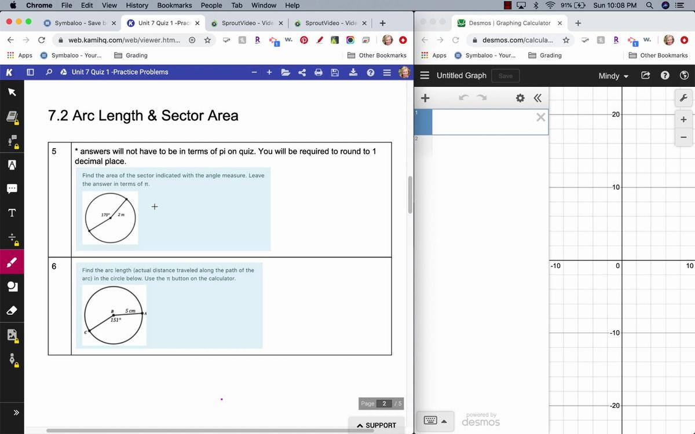Image resolution: width=695 pixels, height=434 pixels.
Task: Choose the Text Box tool in Kami
Action: [x=12, y=213]
